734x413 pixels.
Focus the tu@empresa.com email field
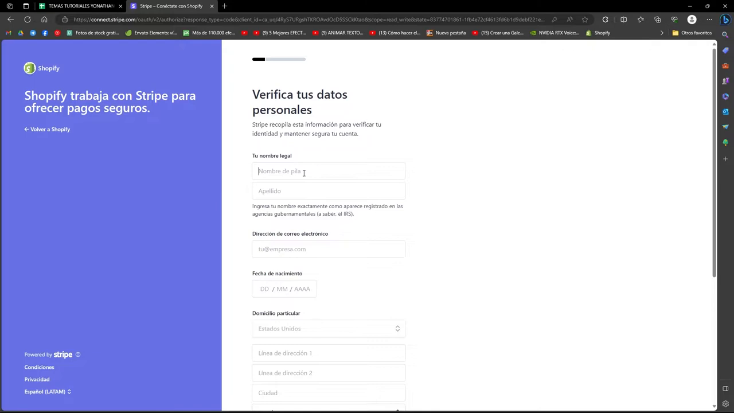pyautogui.click(x=329, y=249)
